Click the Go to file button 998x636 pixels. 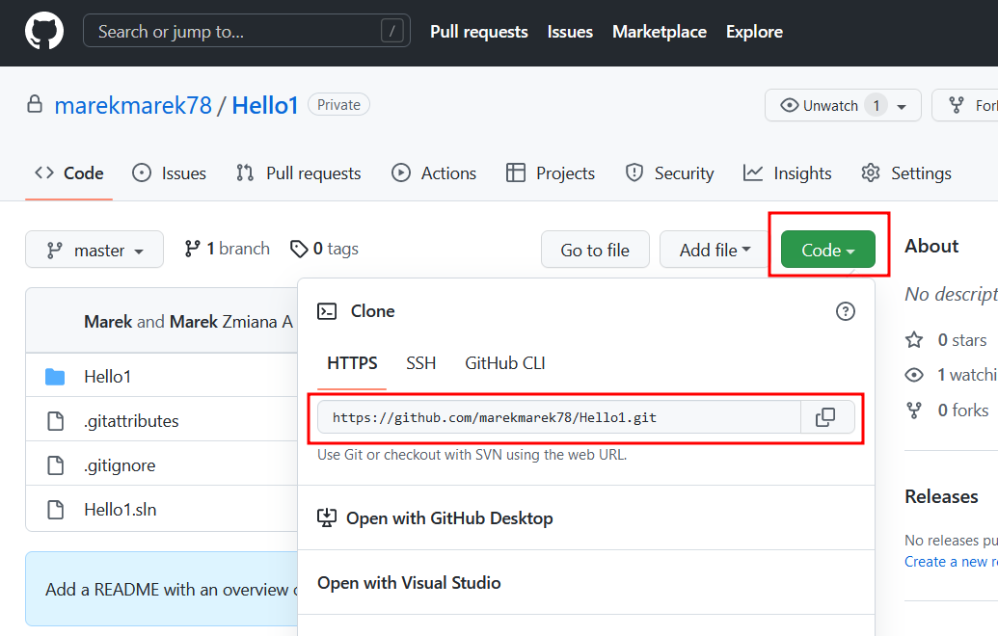(595, 250)
